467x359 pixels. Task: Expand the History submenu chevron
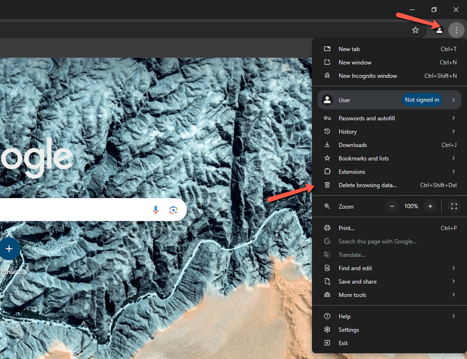pyautogui.click(x=453, y=131)
